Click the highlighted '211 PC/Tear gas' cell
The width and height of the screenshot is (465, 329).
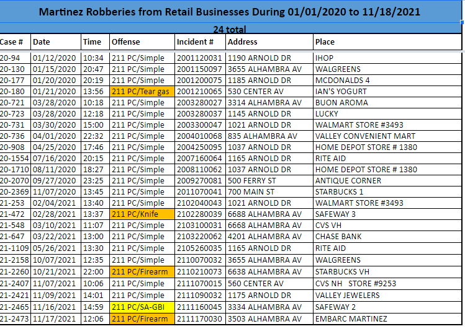[x=142, y=92]
